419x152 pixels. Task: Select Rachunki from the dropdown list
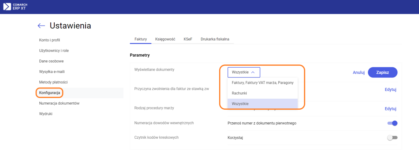[239, 93]
